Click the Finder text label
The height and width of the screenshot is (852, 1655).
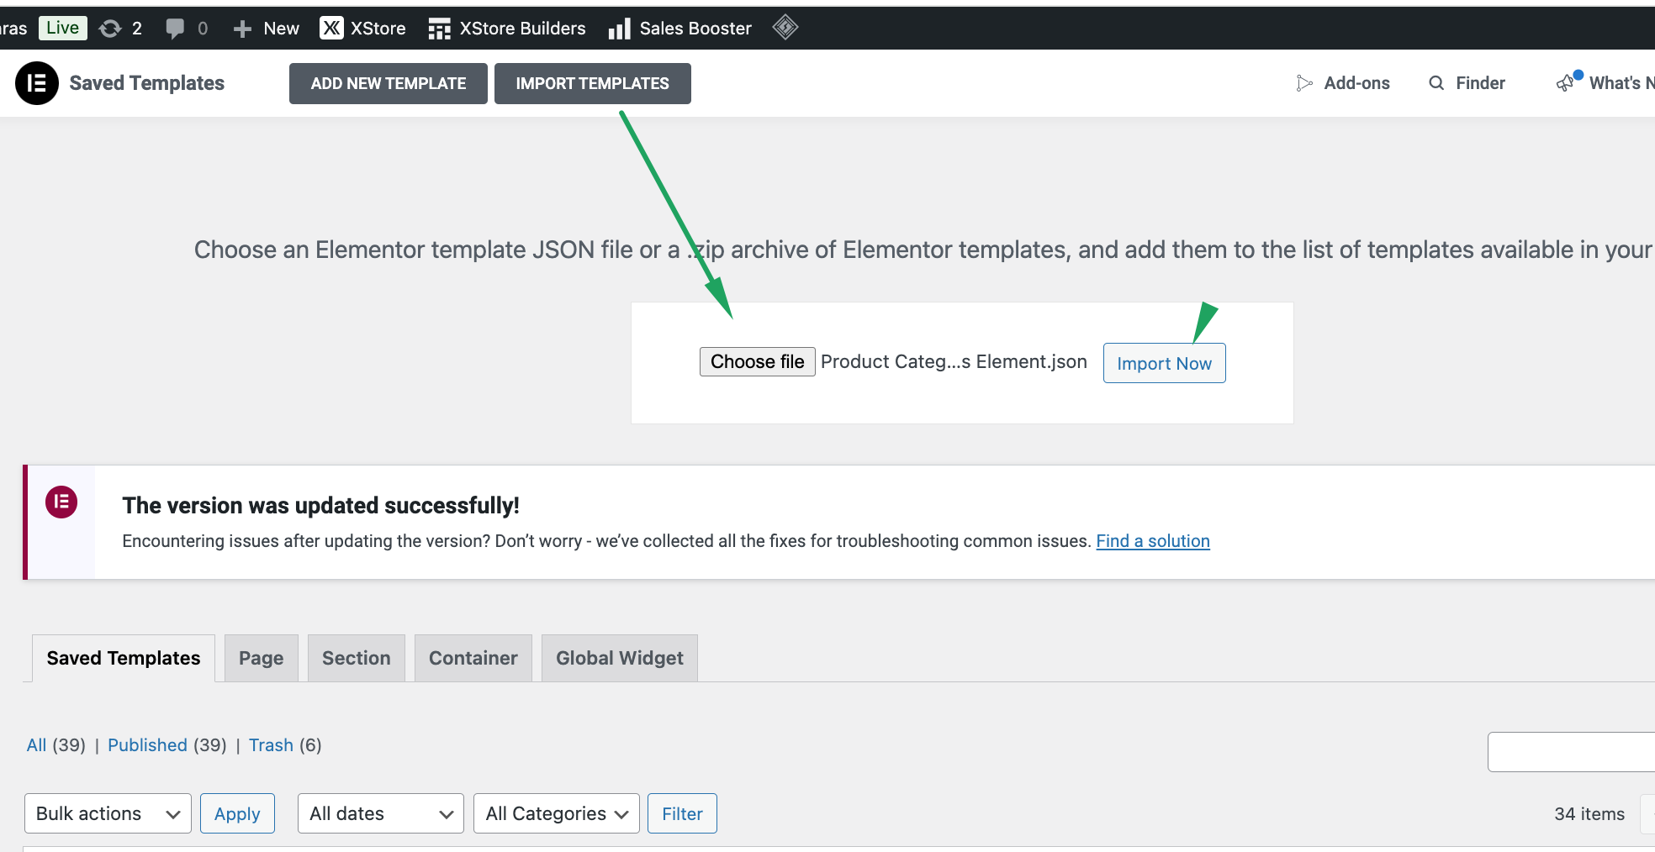point(1480,83)
